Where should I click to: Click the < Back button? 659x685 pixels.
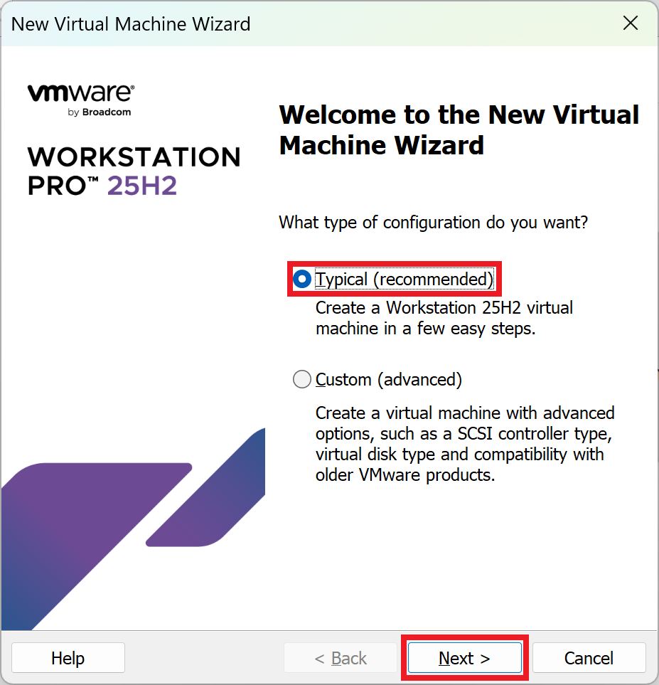coord(341,659)
